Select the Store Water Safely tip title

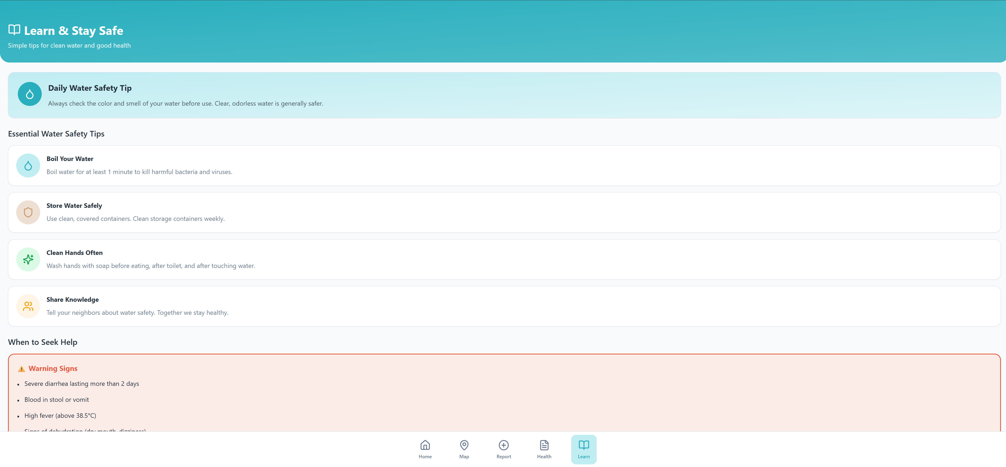[x=74, y=205]
